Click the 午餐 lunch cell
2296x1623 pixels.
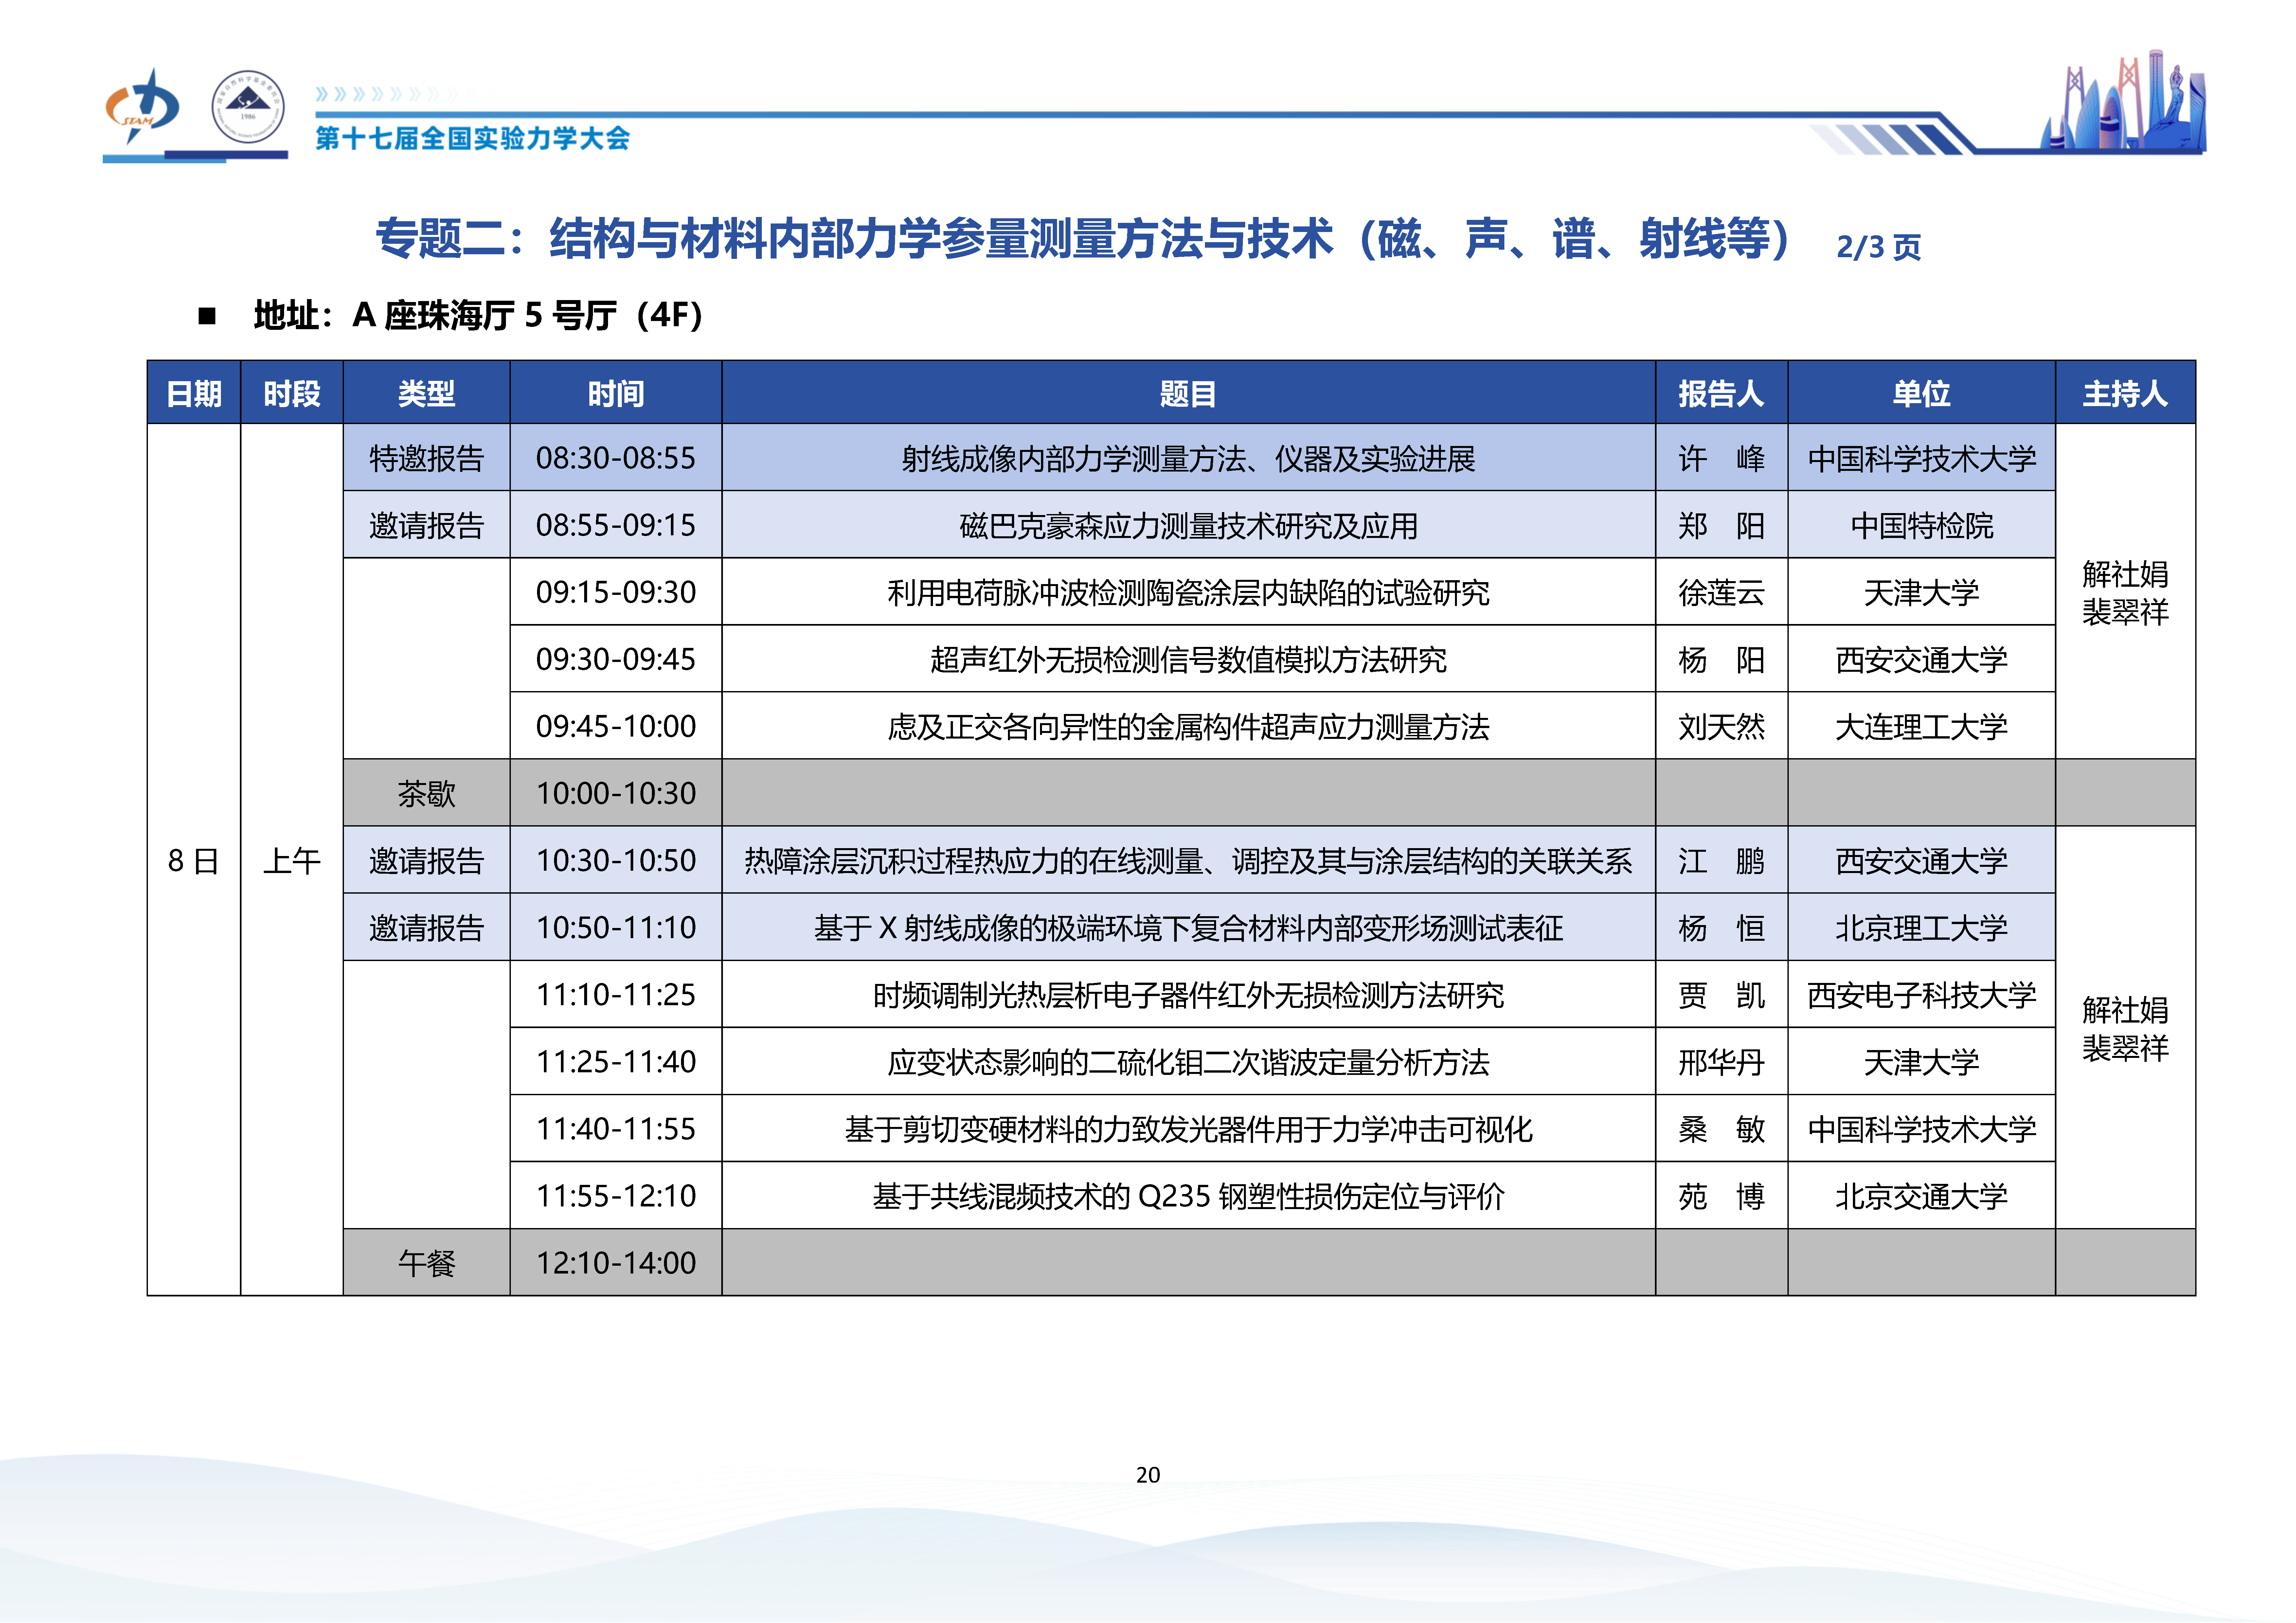point(427,1262)
